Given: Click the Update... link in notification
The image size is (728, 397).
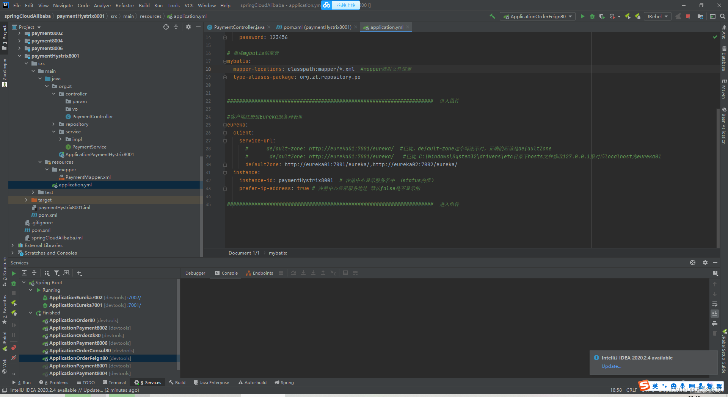Looking at the screenshot, I should pyautogui.click(x=611, y=366).
